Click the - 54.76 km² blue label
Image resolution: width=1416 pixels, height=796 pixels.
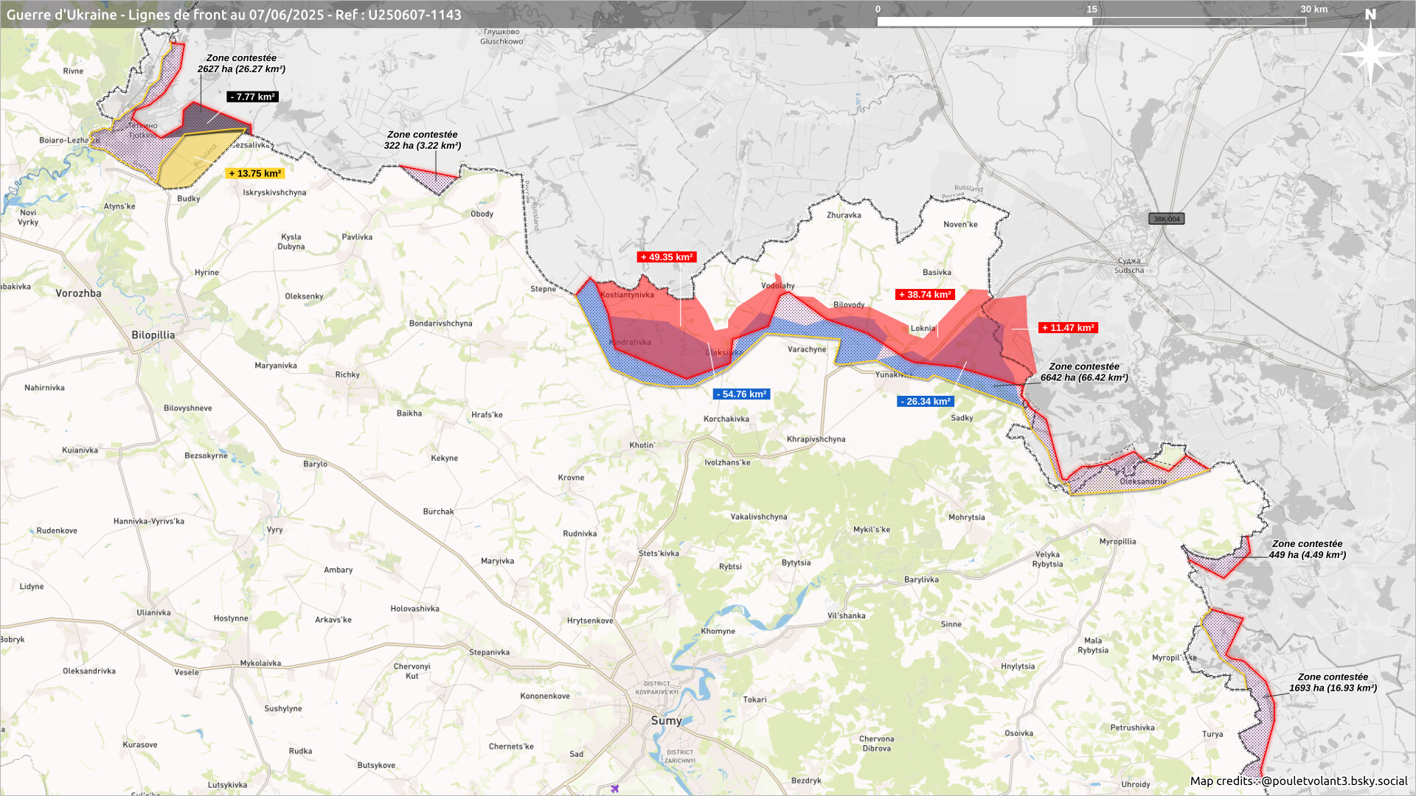pos(741,394)
